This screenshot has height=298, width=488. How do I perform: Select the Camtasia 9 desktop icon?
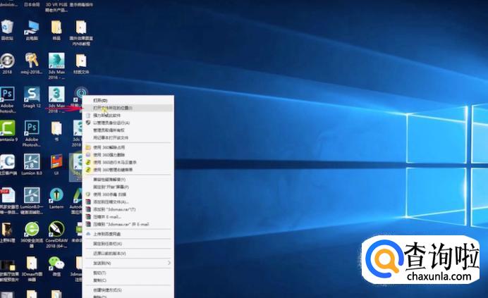[x=8, y=131]
